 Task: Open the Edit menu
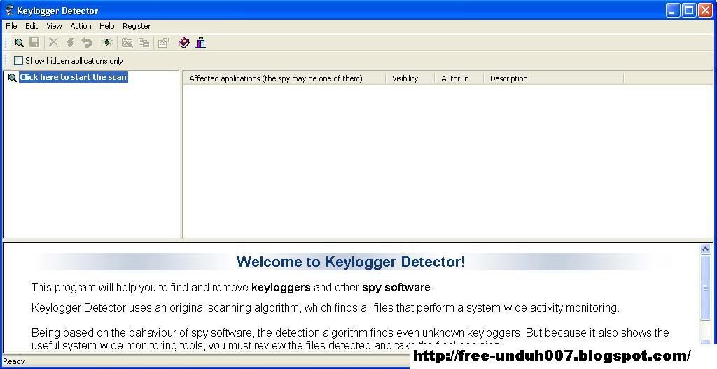(x=32, y=26)
